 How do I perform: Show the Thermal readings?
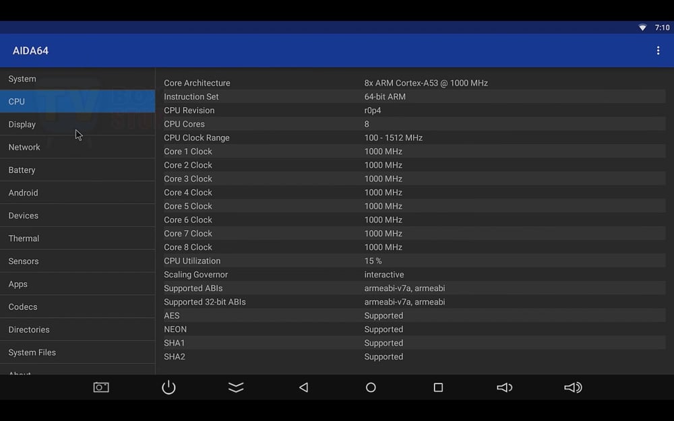click(78, 238)
